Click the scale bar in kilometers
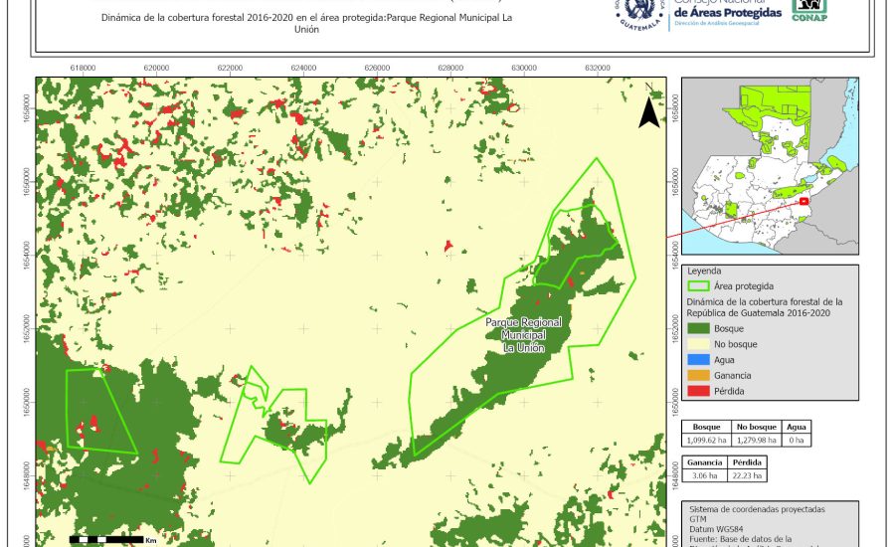895x547 pixels. 104,540
